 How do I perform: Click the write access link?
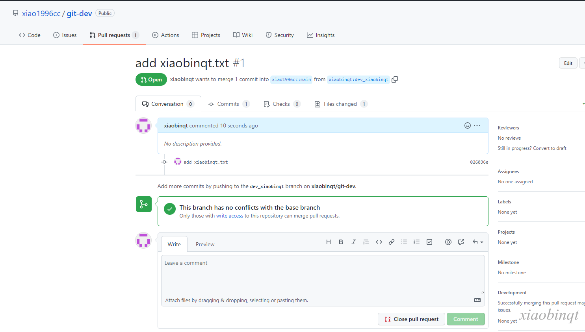pos(230,216)
